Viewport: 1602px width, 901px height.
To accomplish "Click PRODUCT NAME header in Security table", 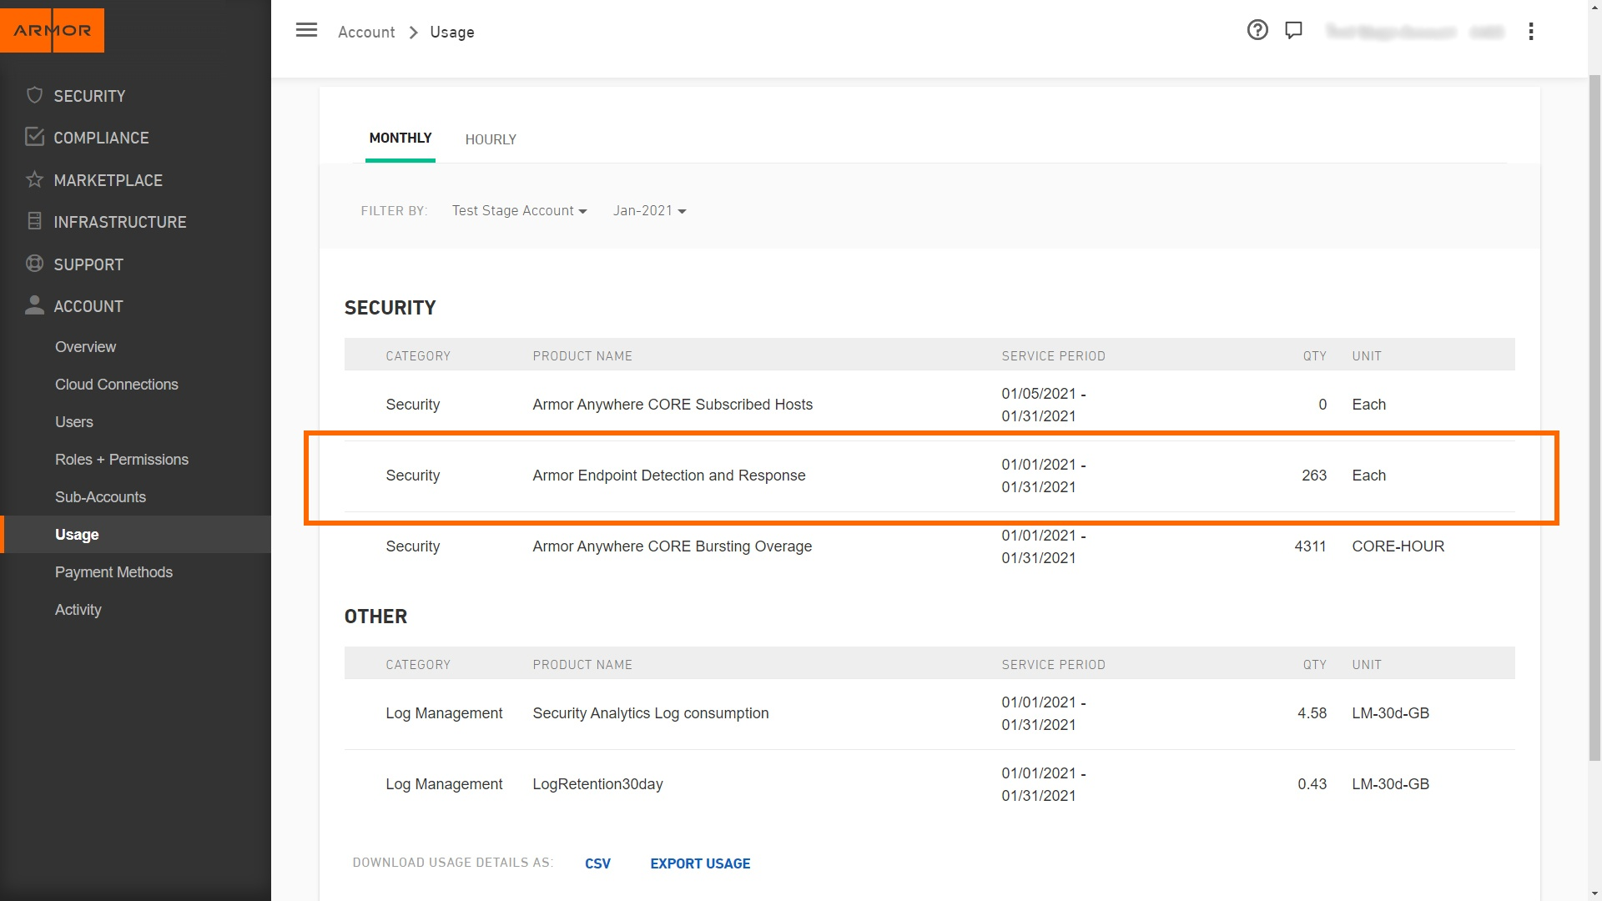I will click(x=582, y=356).
